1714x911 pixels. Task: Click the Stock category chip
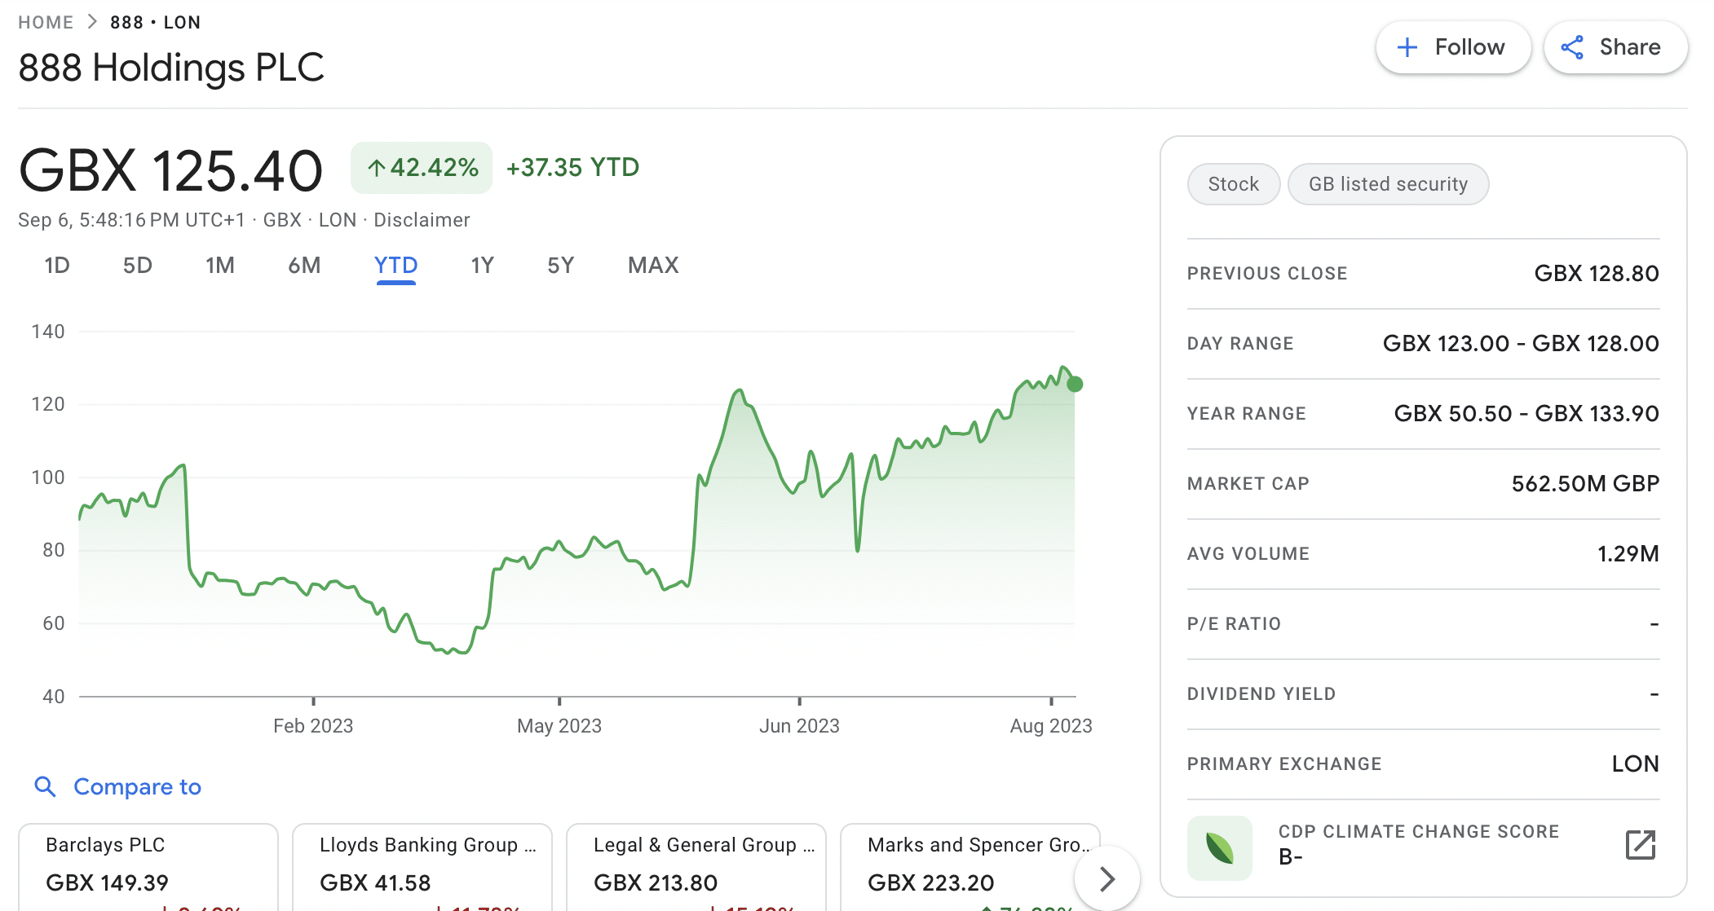[x=1234, y=184]
